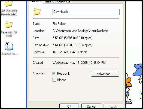Viewport: 143px width, 109px height.
Task: Cancel the properties dialog
Action: click(91, 106)
